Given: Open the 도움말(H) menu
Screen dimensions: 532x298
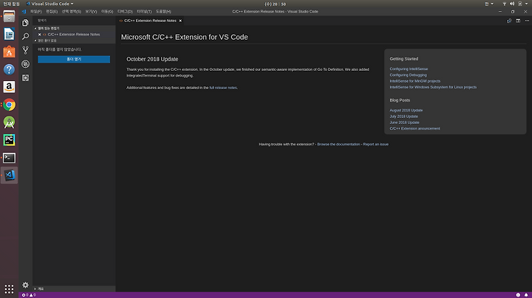Looking at the screenshot, I should pyautogui.click(x=163, y=12).
